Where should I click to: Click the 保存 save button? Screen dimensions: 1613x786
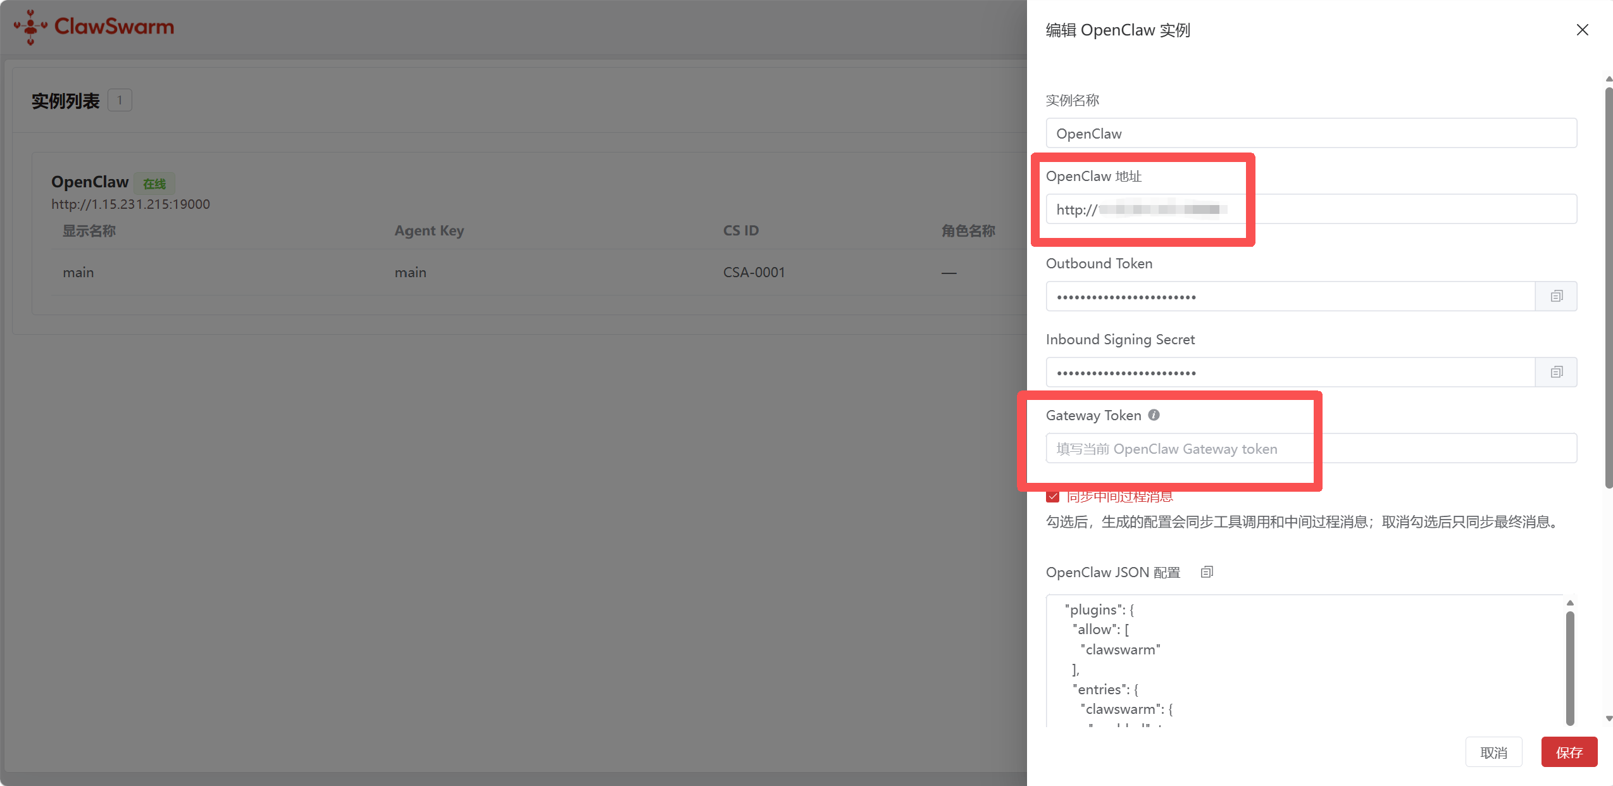1569,752
